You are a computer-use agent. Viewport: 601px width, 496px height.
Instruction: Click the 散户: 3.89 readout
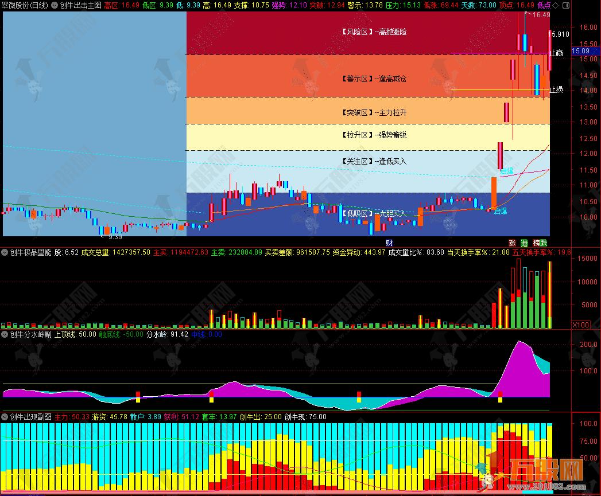point(146,417)
